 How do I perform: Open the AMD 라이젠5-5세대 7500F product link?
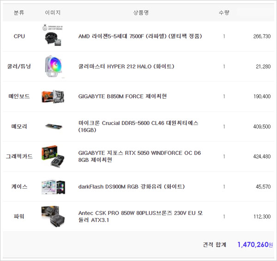tap(140, 36)
